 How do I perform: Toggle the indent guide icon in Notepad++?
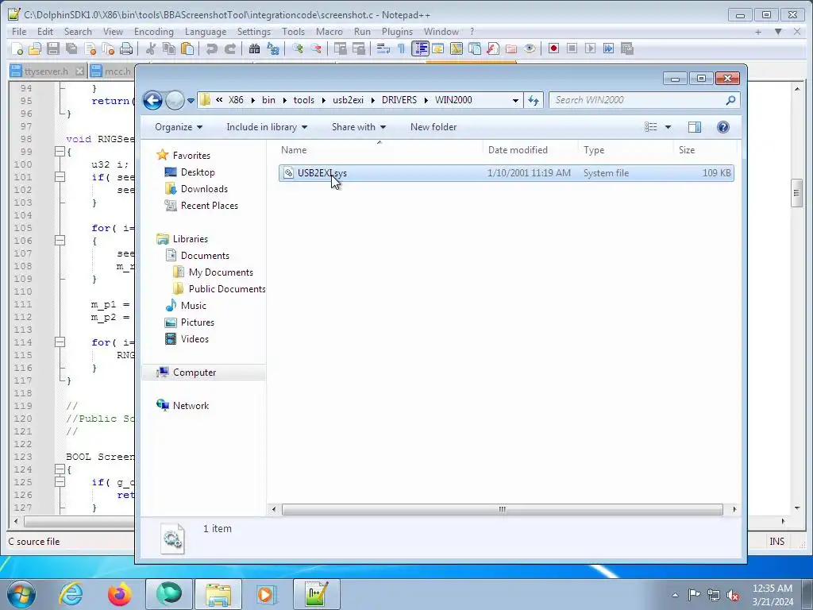pyautogui.click(x=420, y=48)
